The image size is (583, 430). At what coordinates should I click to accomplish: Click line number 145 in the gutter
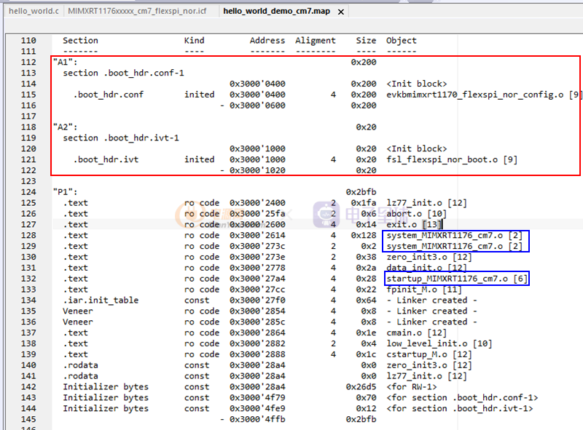point(28,419)
